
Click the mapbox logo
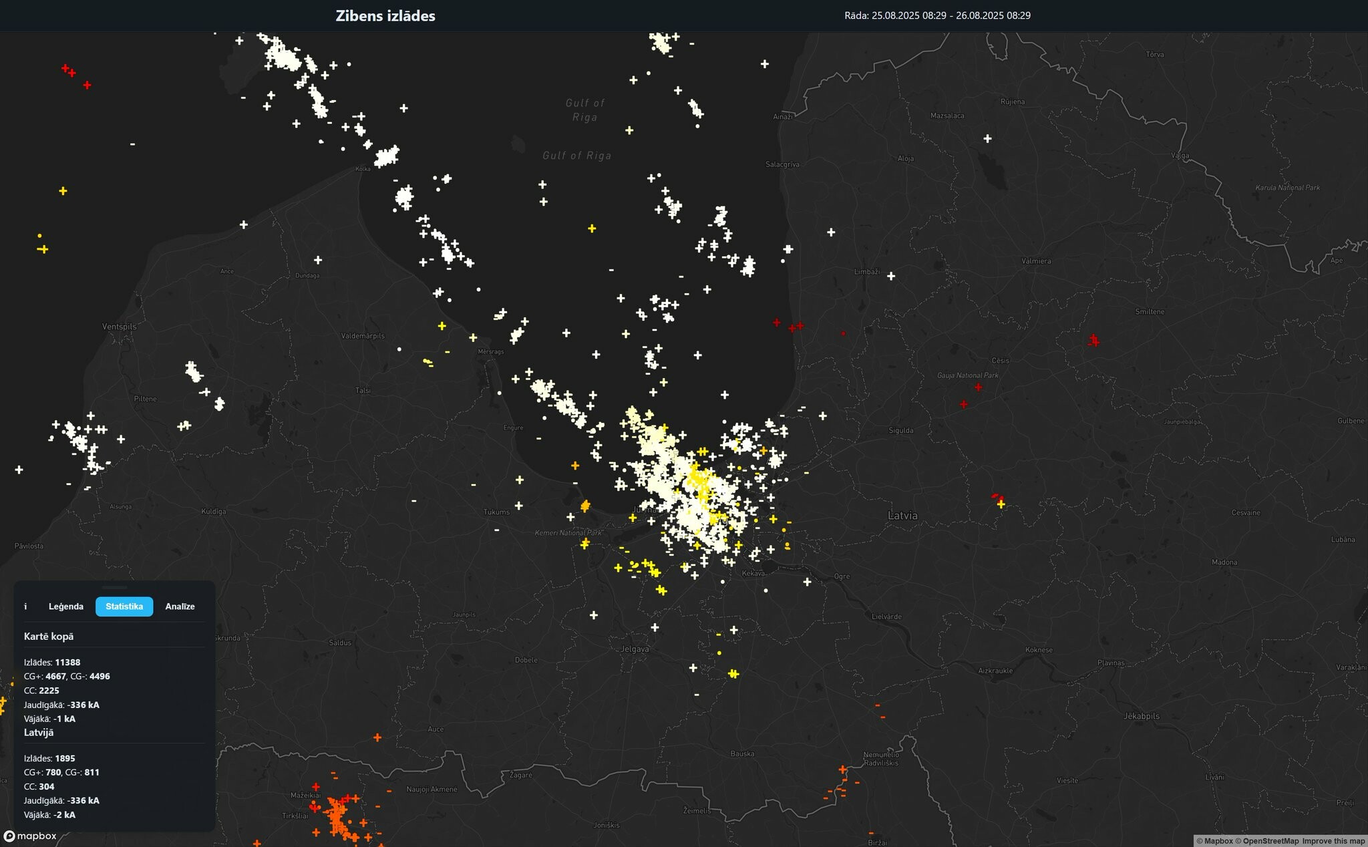pyautogui.click(x=31, y=836)
